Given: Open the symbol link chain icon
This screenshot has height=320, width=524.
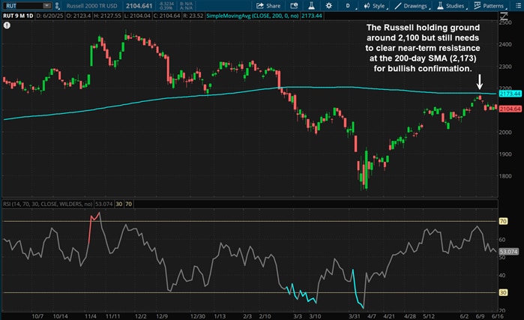Looking at the screenshot, I should click(x=57, y=6).
